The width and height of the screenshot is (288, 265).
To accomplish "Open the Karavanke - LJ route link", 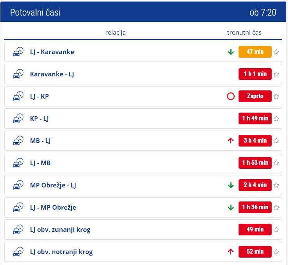I will coord(52,74).
